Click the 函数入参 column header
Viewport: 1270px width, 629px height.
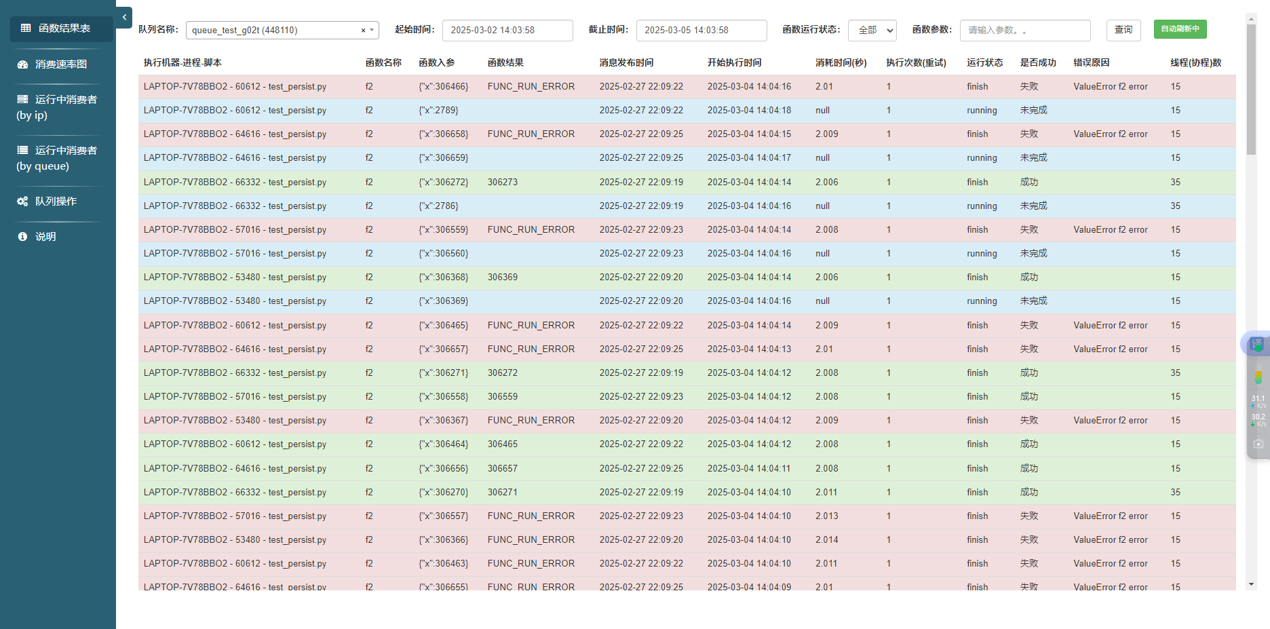[437, 63]
